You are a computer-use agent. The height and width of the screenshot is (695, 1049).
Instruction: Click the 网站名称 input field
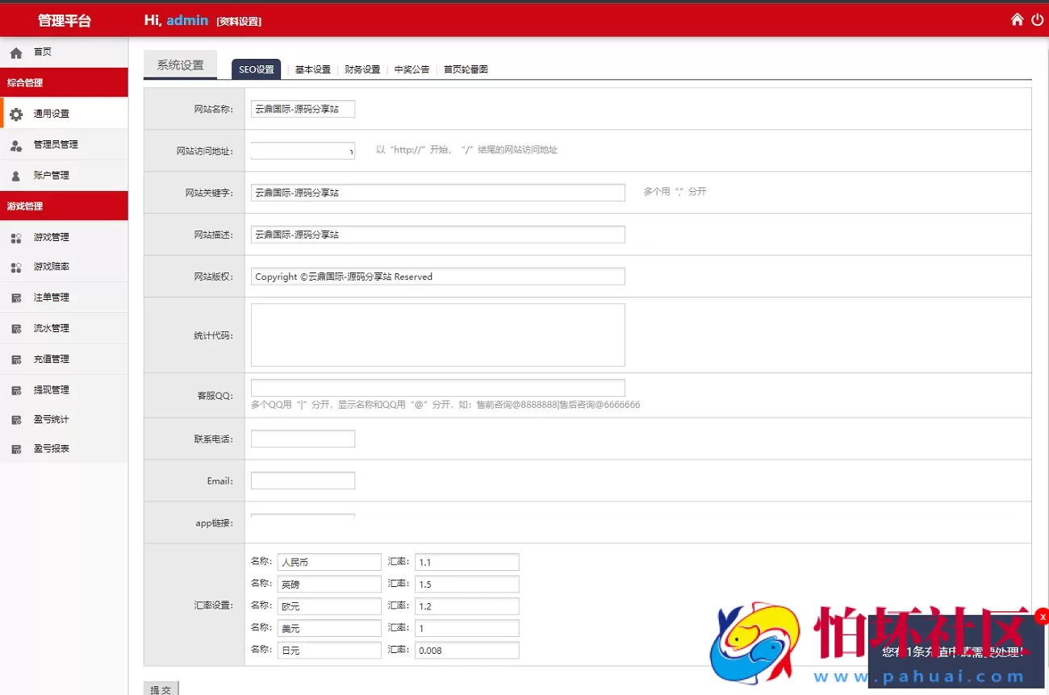[x=303, y=109]
